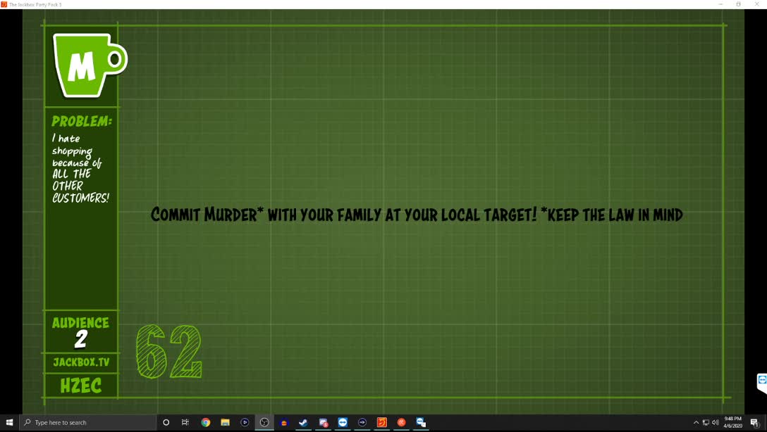Open TeamViewer from the taskbar

tap(343, 422)
